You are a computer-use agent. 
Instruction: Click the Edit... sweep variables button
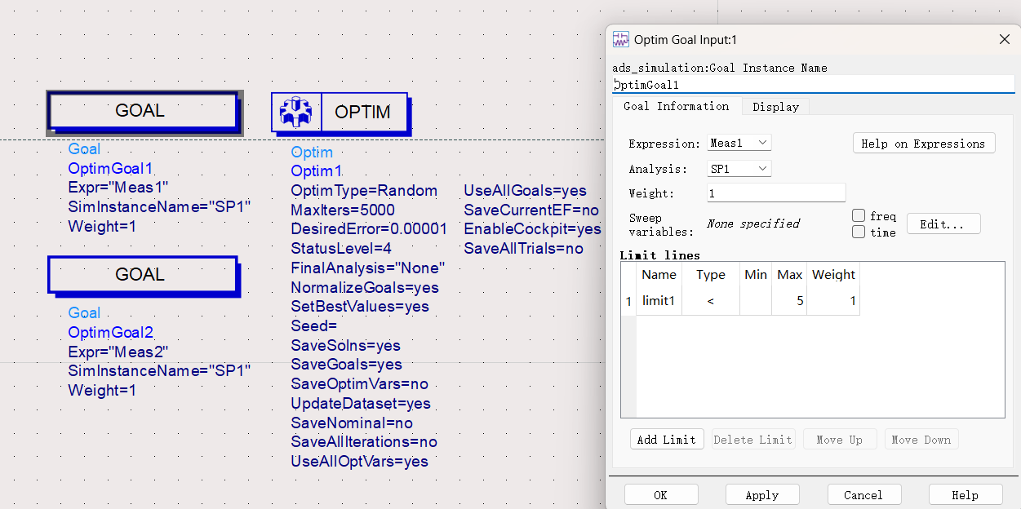tap(943, 224)
